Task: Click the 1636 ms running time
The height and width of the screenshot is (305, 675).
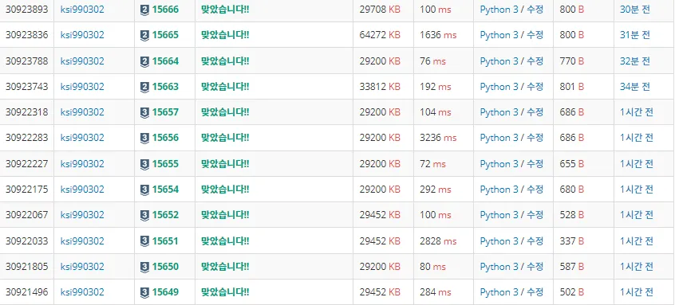Action: point(438,35)
